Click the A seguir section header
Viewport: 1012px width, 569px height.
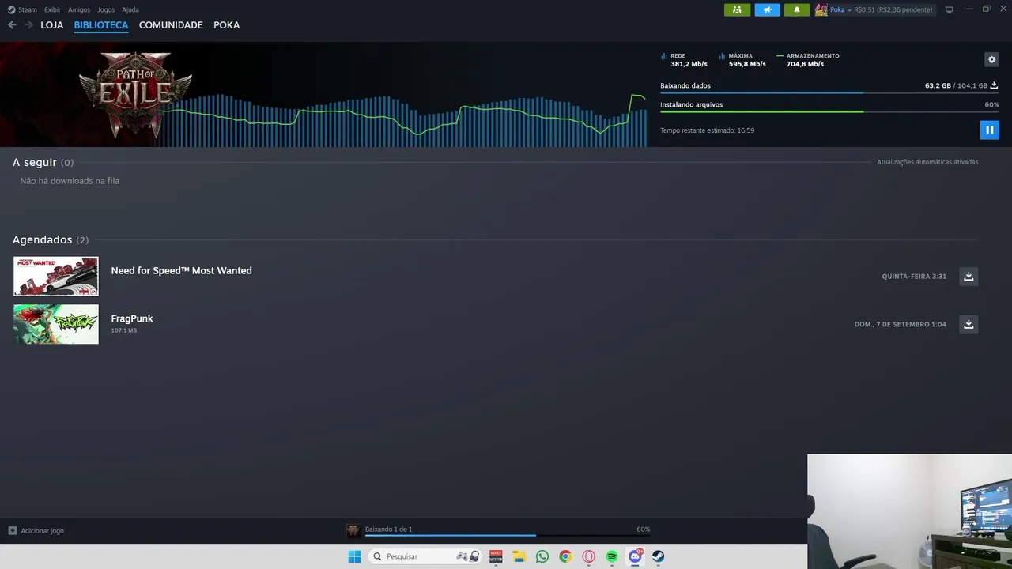(43, 162)
